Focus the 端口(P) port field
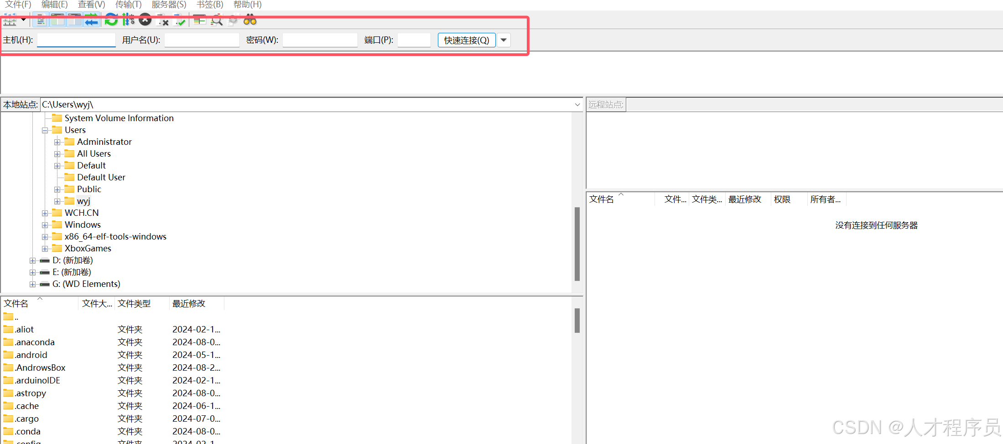1003x444 pixels. [x=414, y=40]
